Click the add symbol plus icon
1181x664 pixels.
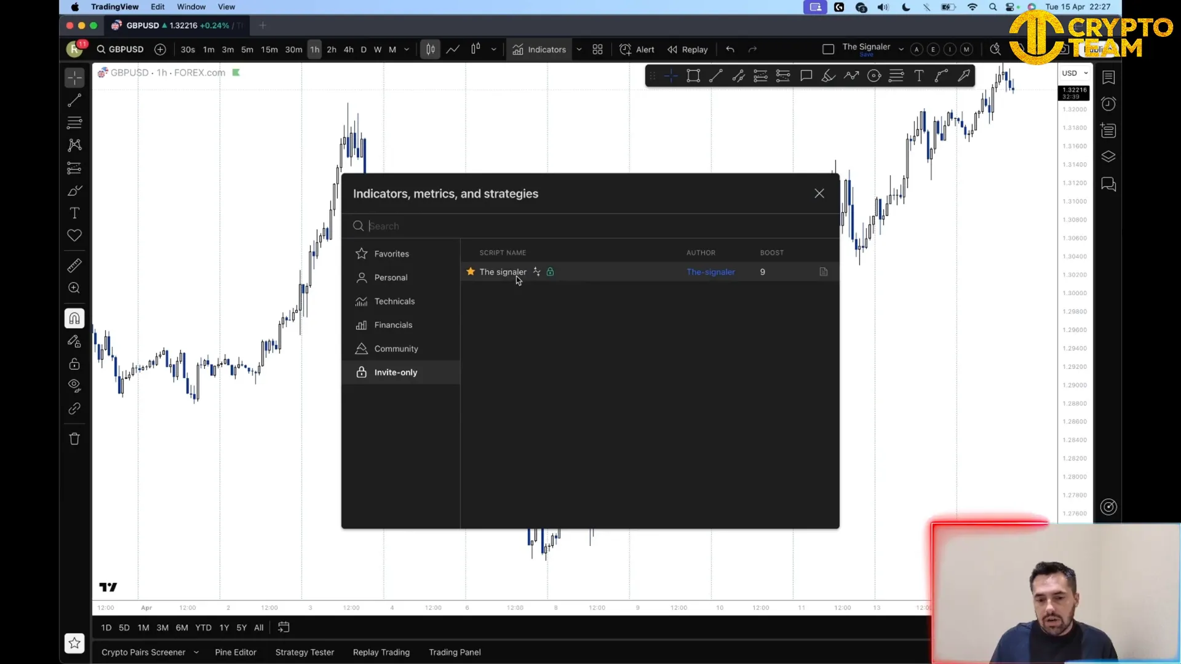click(x=160, y=49)
